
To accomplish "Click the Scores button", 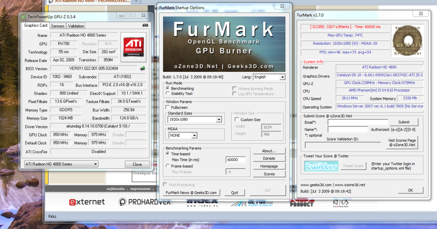I will (x=269, y=174).
